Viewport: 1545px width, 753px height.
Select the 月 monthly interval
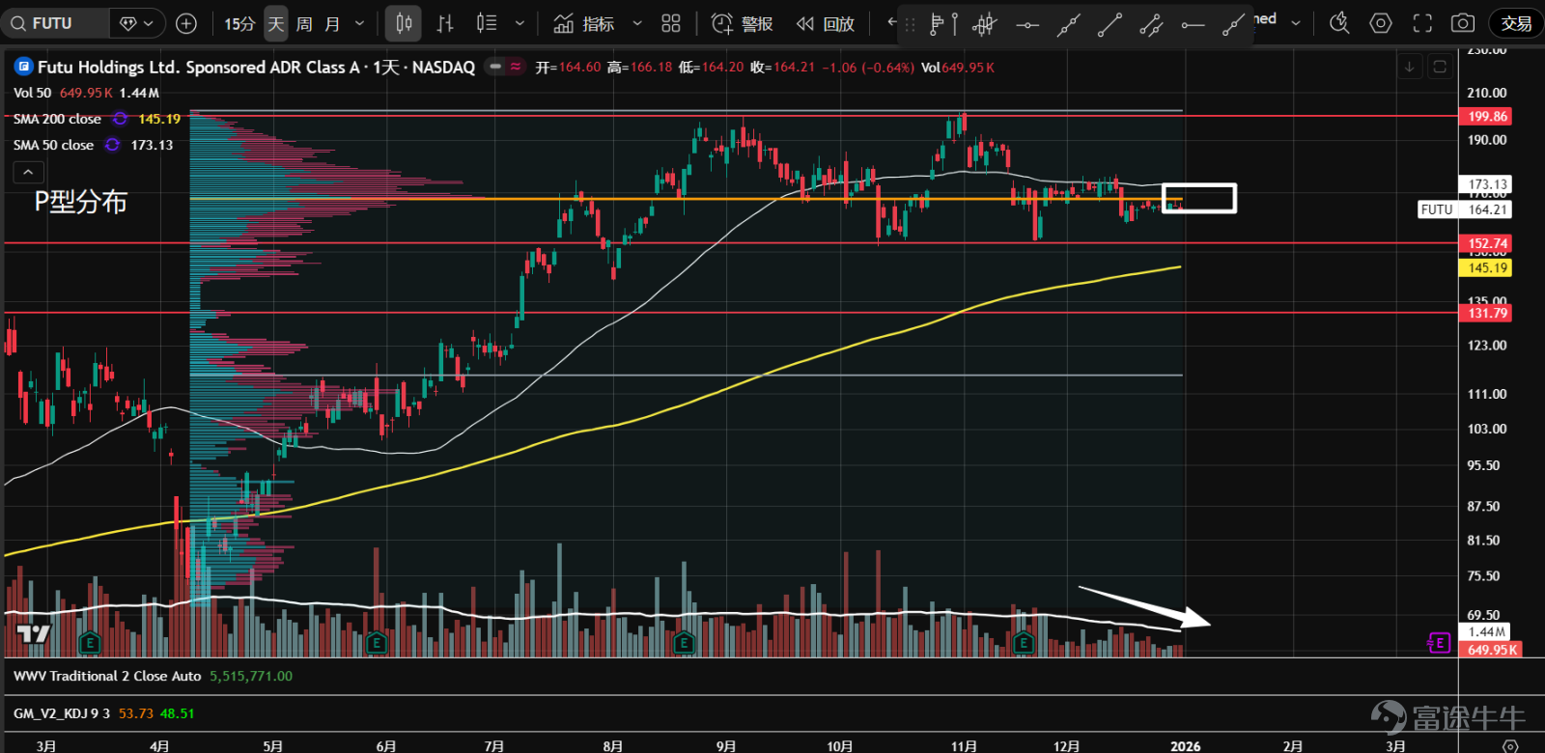pyautogui.click(x=332, y=23)
